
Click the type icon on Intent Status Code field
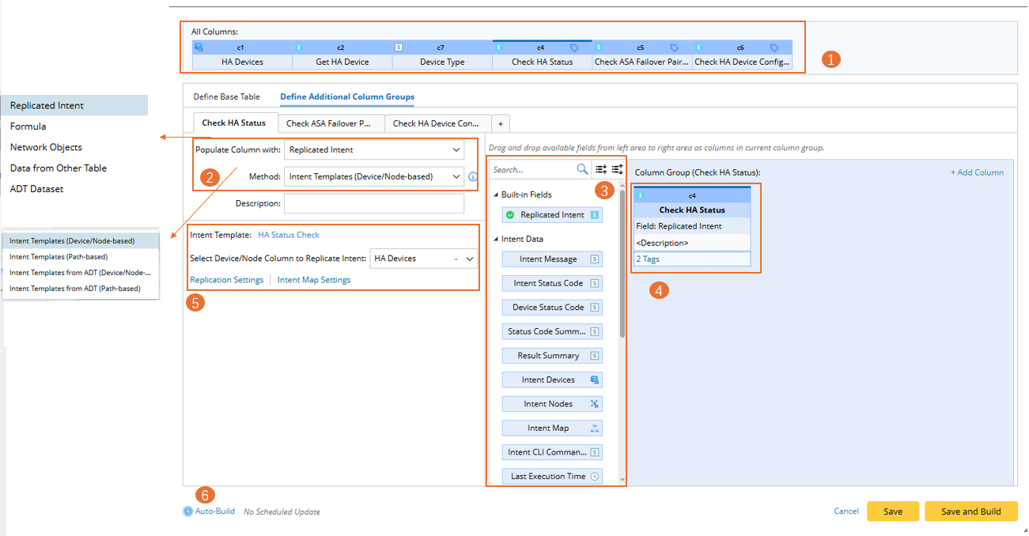point(595,283)
